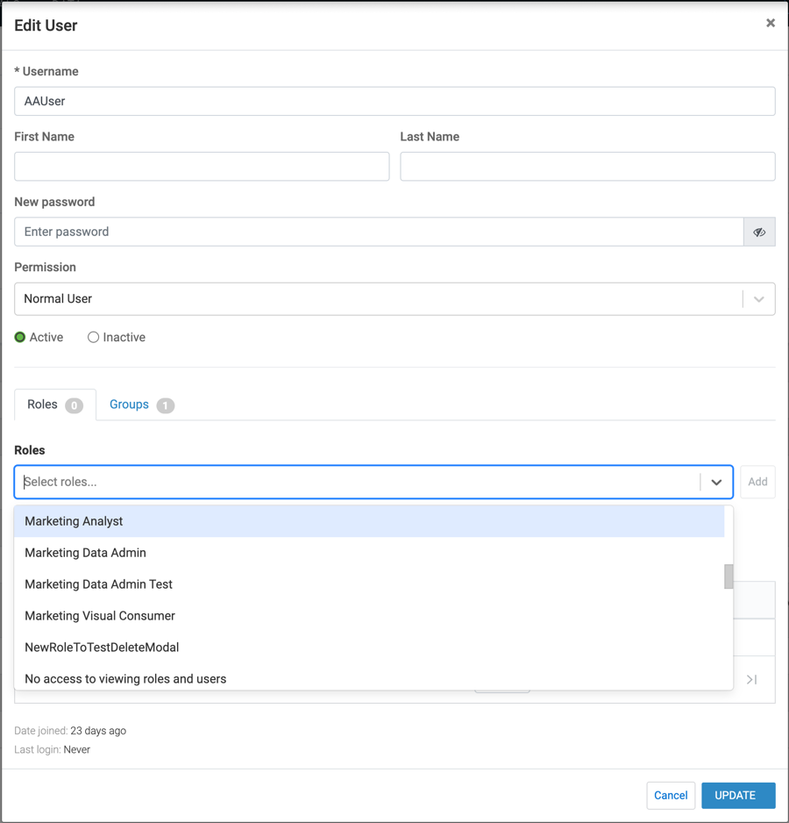Choose Marketing Analyst role option
Viewport: 789px width, 823px height.
[x=74, y=521]
